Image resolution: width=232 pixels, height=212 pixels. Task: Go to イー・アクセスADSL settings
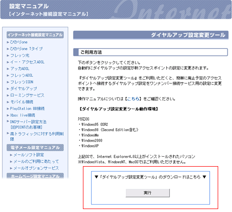[x=27, y=62]
